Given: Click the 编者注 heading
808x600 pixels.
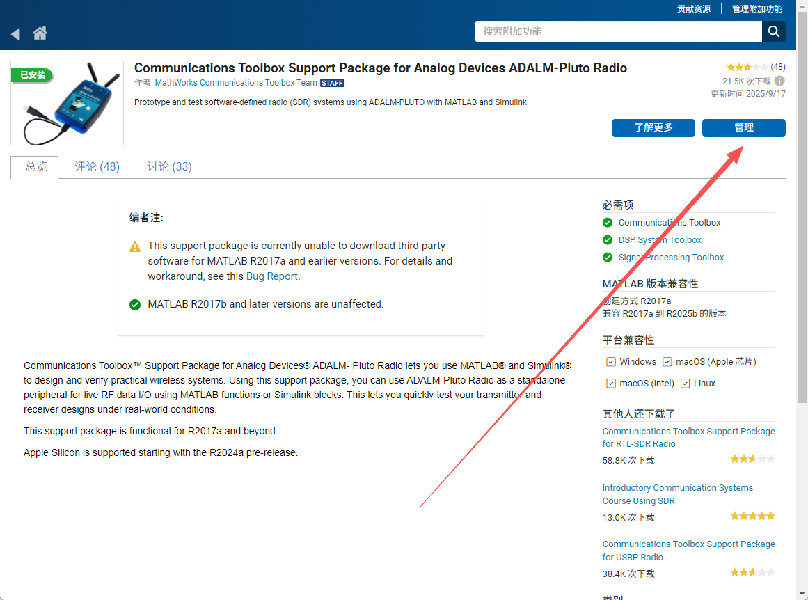Looking at the screenshot, I should (146, 218).
